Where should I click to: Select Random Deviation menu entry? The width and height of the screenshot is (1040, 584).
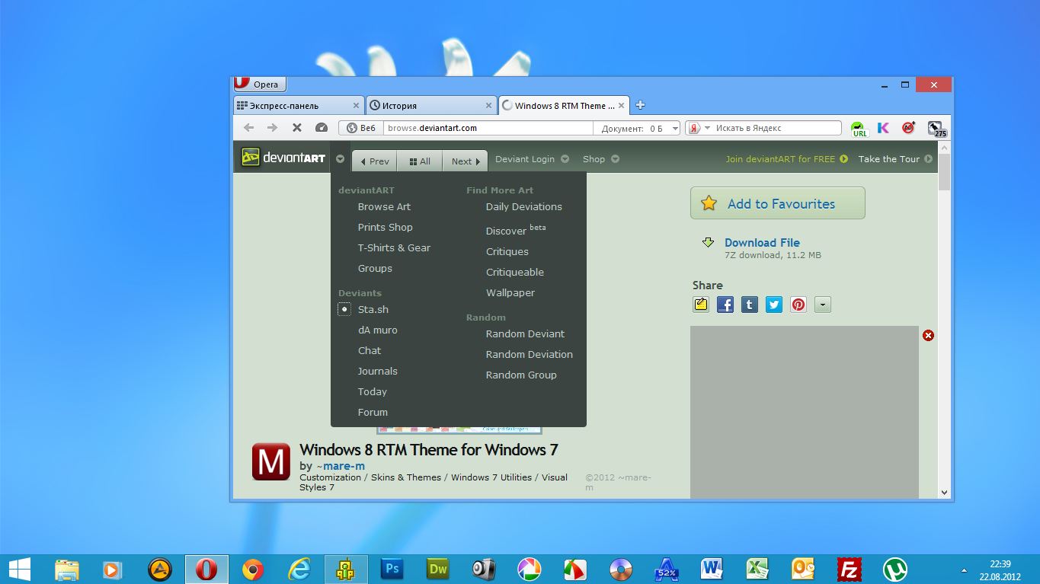tap(529, 354)
